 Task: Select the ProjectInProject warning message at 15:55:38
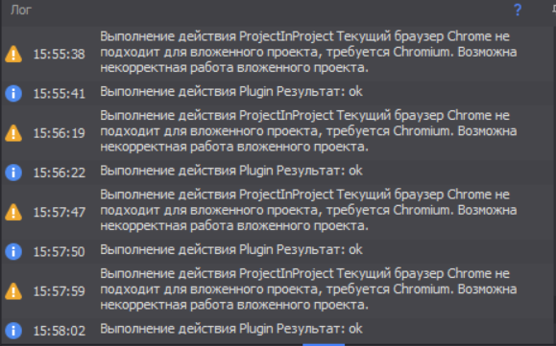[308, 52]
